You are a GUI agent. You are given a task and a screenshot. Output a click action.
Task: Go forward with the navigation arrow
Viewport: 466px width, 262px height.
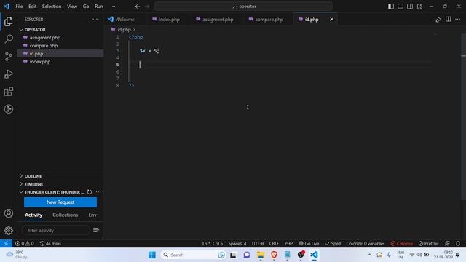pyautogui.click(x=147, y=7)
